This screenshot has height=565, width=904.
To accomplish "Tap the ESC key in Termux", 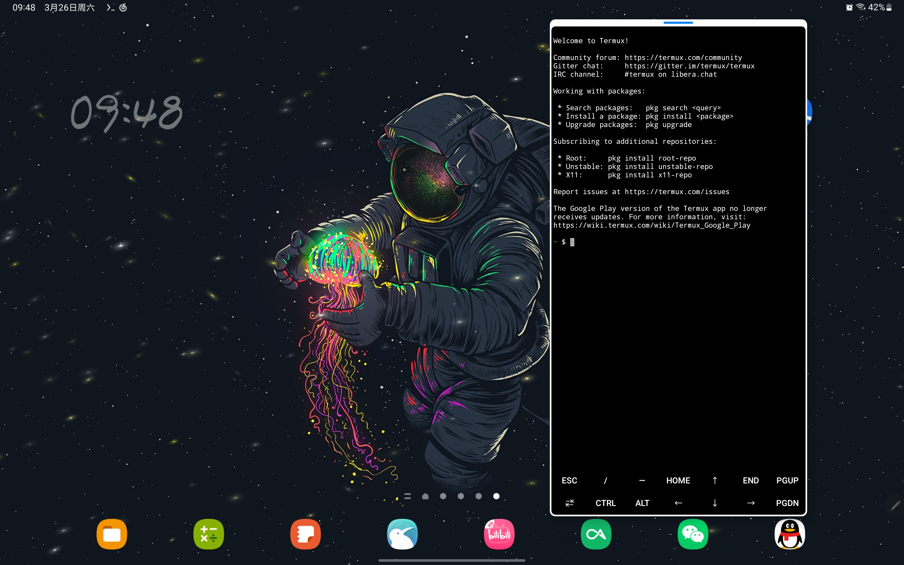I will (569, 481).
